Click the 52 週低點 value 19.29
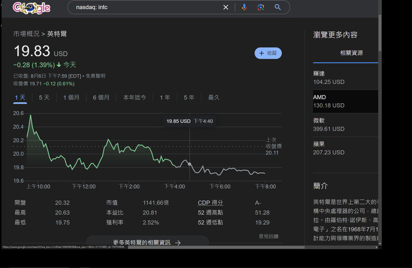Viewport: 412px width, 268px height. 262,223
